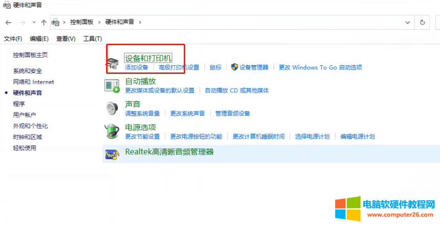This screenshot has width=440, height=225.
Task: Open the recent locations dropdown arrow
Action: (x=34, y=23)
